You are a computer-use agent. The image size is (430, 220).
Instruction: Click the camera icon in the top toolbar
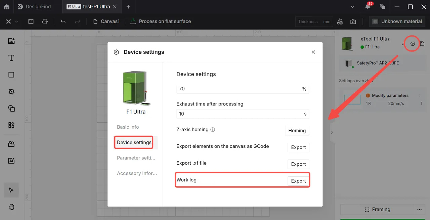(x=353, y=21)
